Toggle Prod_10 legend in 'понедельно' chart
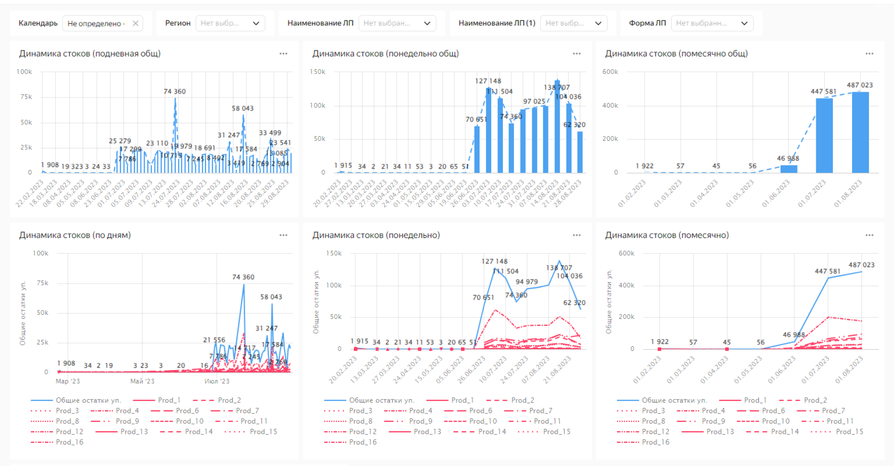Viewport: 894px width, 466px height. coord(470,421)
